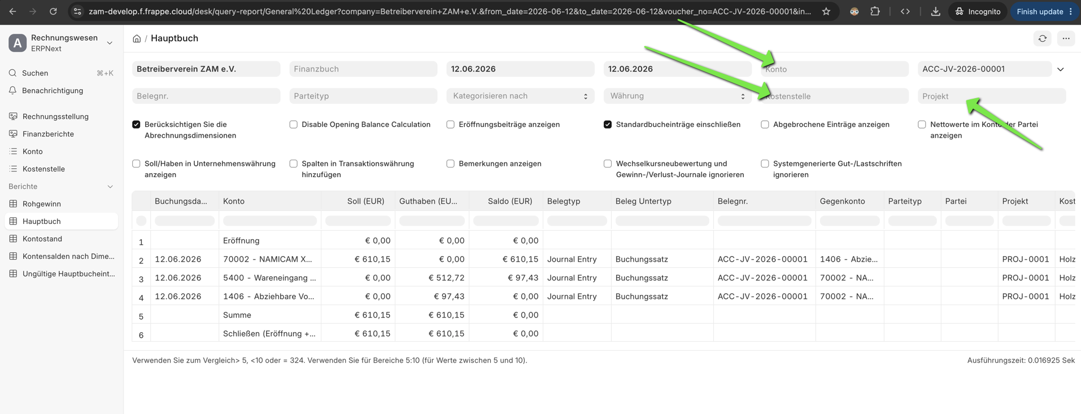1081x414 pixels.
Task: Check Soll/Haben in Unternehmenswährung anzeigen
Action: pyautogui.click(x=136, y=164)
